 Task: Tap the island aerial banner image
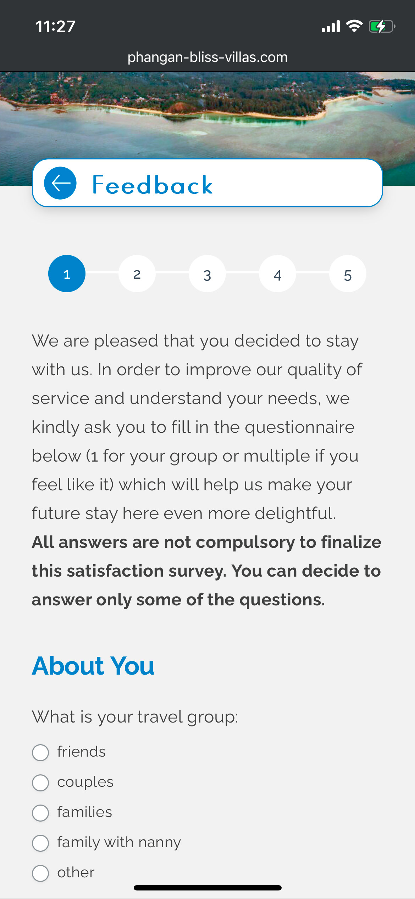point(207,114)
